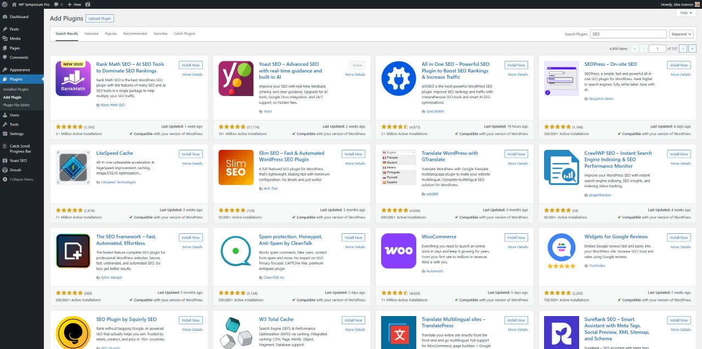Expand the Help panel
This screenshot has width=702, height=349.
coord(686,13)
